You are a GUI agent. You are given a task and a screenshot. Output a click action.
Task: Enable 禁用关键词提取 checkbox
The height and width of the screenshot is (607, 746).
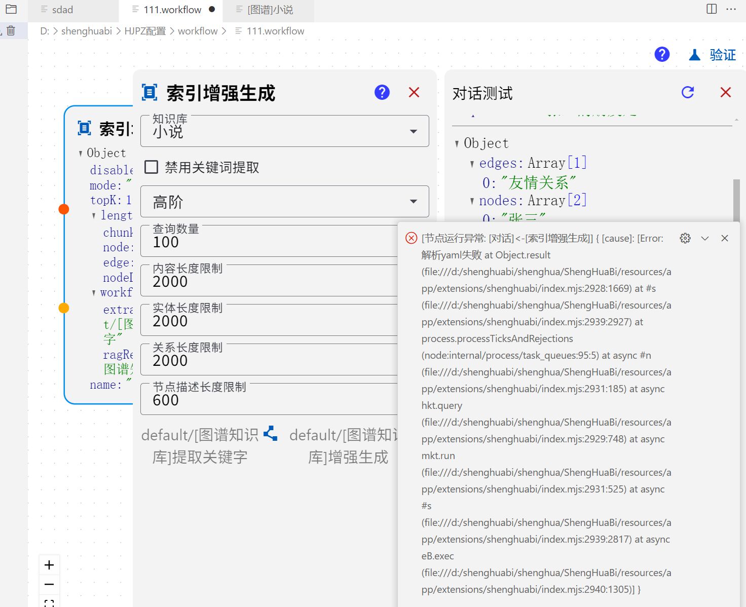pyautogui.click(x=152, y=167)
